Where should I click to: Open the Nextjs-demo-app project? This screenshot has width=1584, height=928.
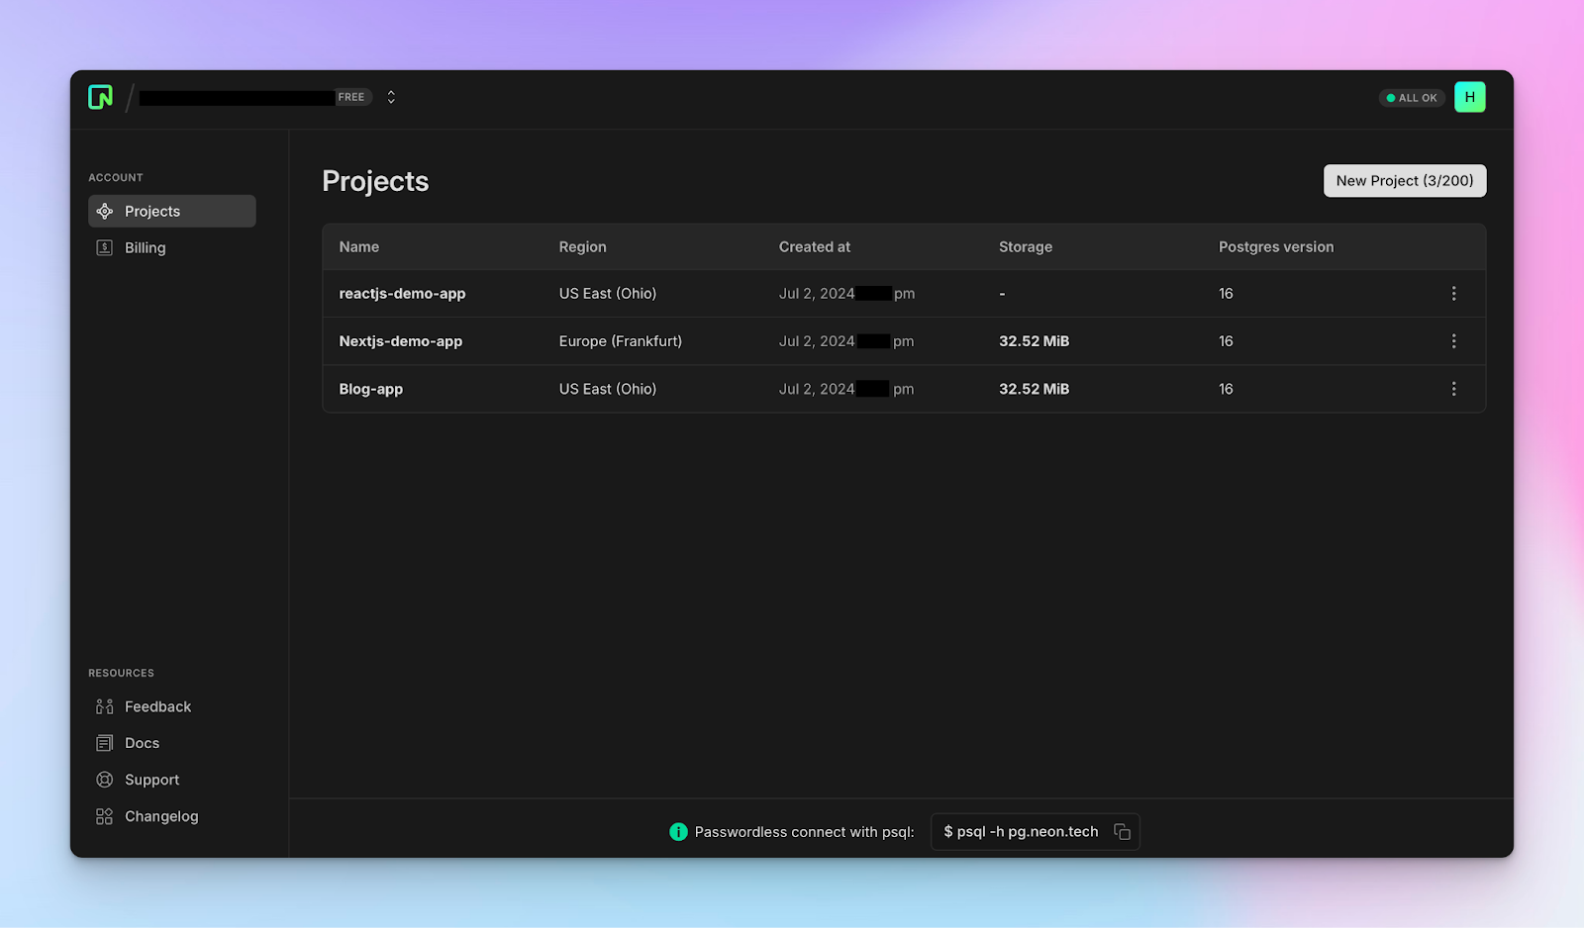tap(401, 341)
